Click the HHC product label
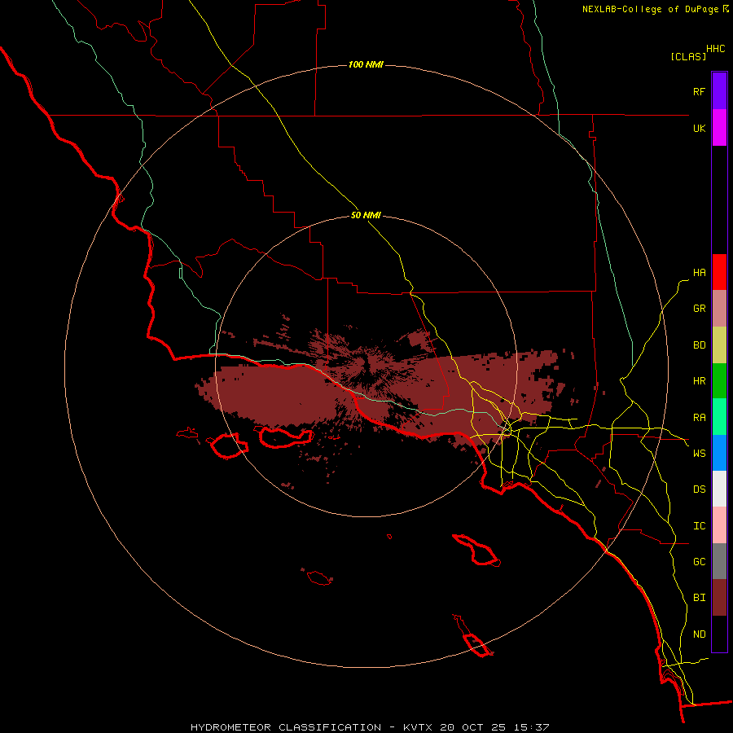 pos(716,49)
